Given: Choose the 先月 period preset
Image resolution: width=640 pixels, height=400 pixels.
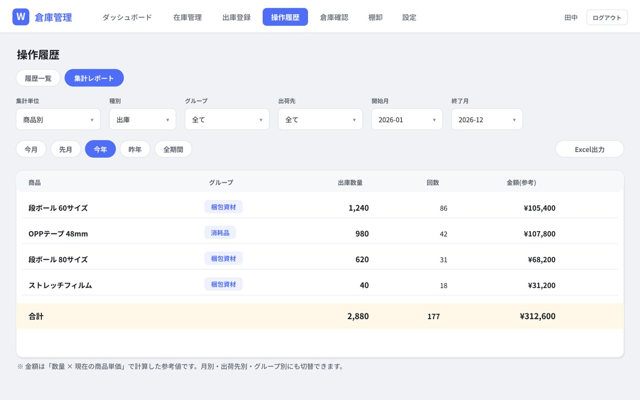Looking at the screenshot, I should pyautogui.click(x=66, y=149).
